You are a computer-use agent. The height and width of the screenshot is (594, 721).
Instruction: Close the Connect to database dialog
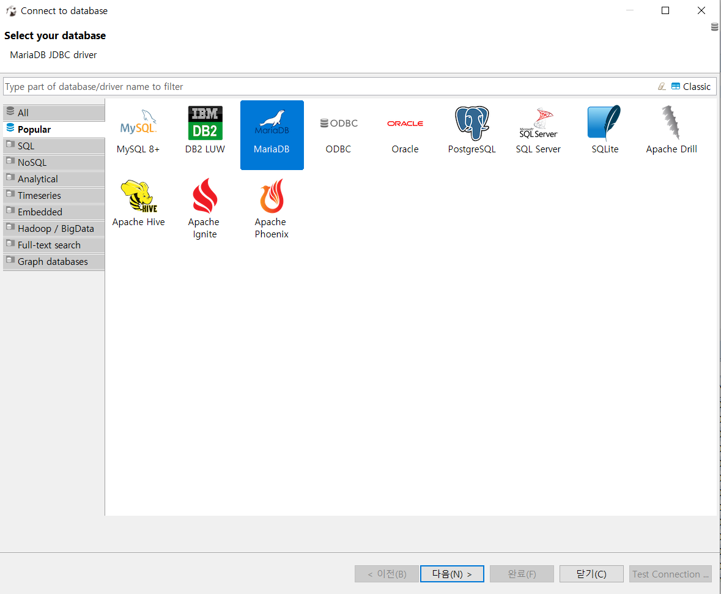701,10
